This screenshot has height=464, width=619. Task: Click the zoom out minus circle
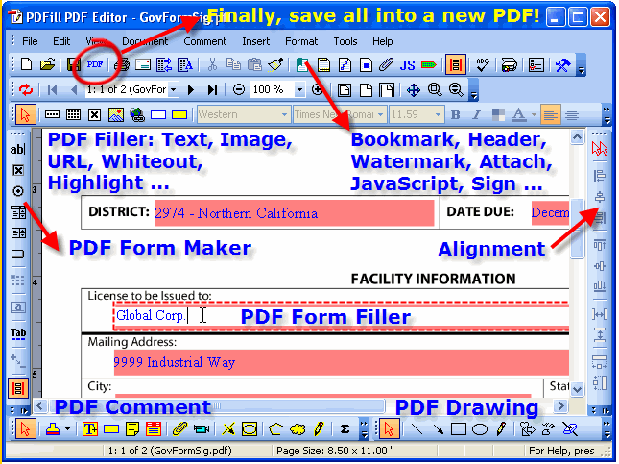click(x=238, y=89)
